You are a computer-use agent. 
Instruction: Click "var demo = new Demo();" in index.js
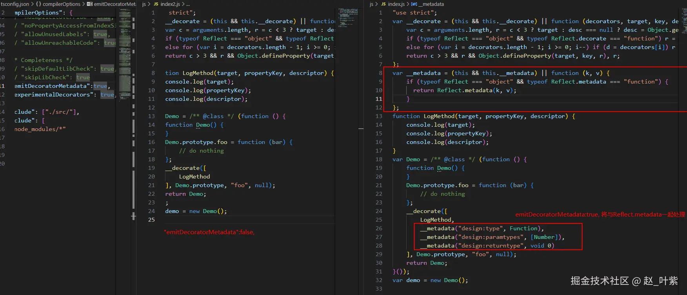[x=430, y=280]
